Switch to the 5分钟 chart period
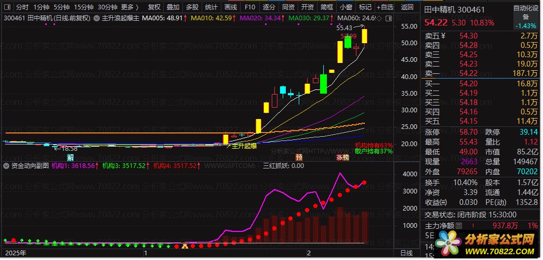This screenshot has height=260, width=543. (x=61, y=7)
